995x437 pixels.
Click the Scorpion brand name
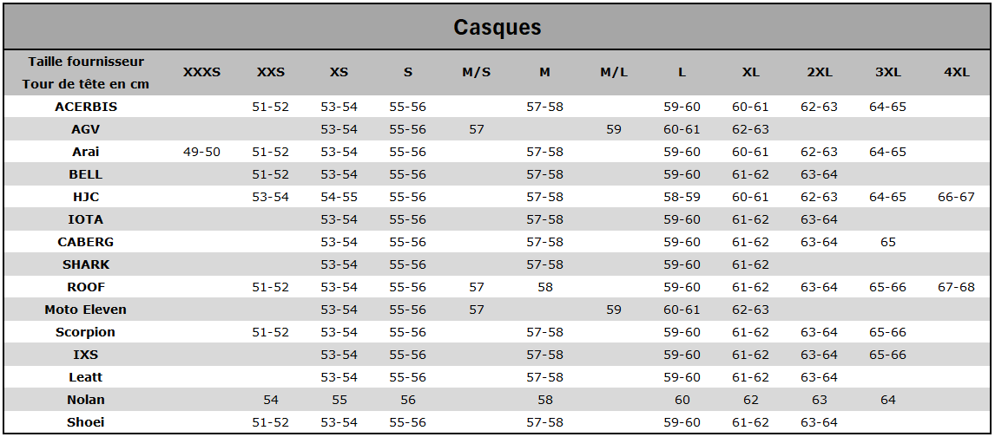tap(86, 332)
